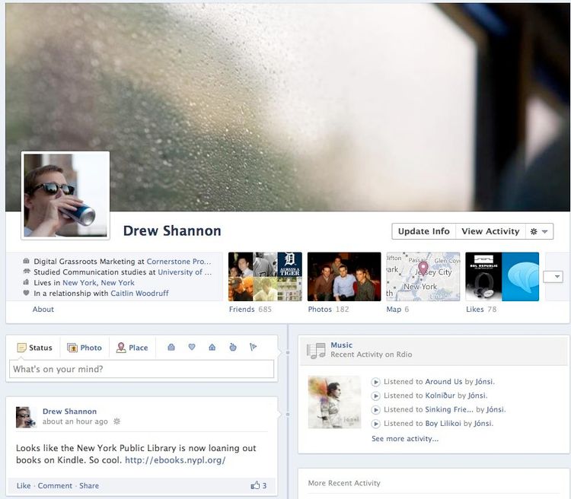Open the gear settings dropdown on profile
Image resolution: width=571 pixels, height=499 pixels.
[x=539, y=231]
